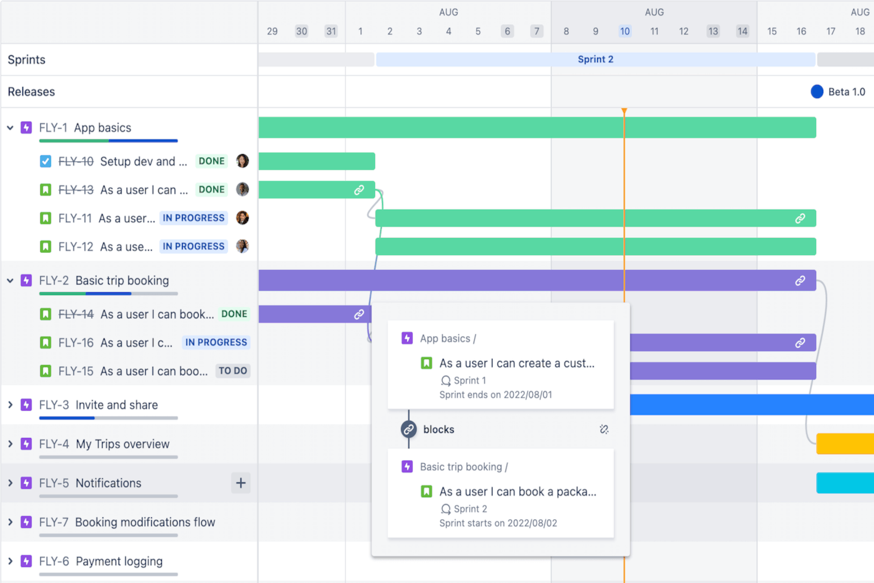874x583 pixels.
Task: Click the FLY-12 story bookmark icon
Action: point(45,246)
